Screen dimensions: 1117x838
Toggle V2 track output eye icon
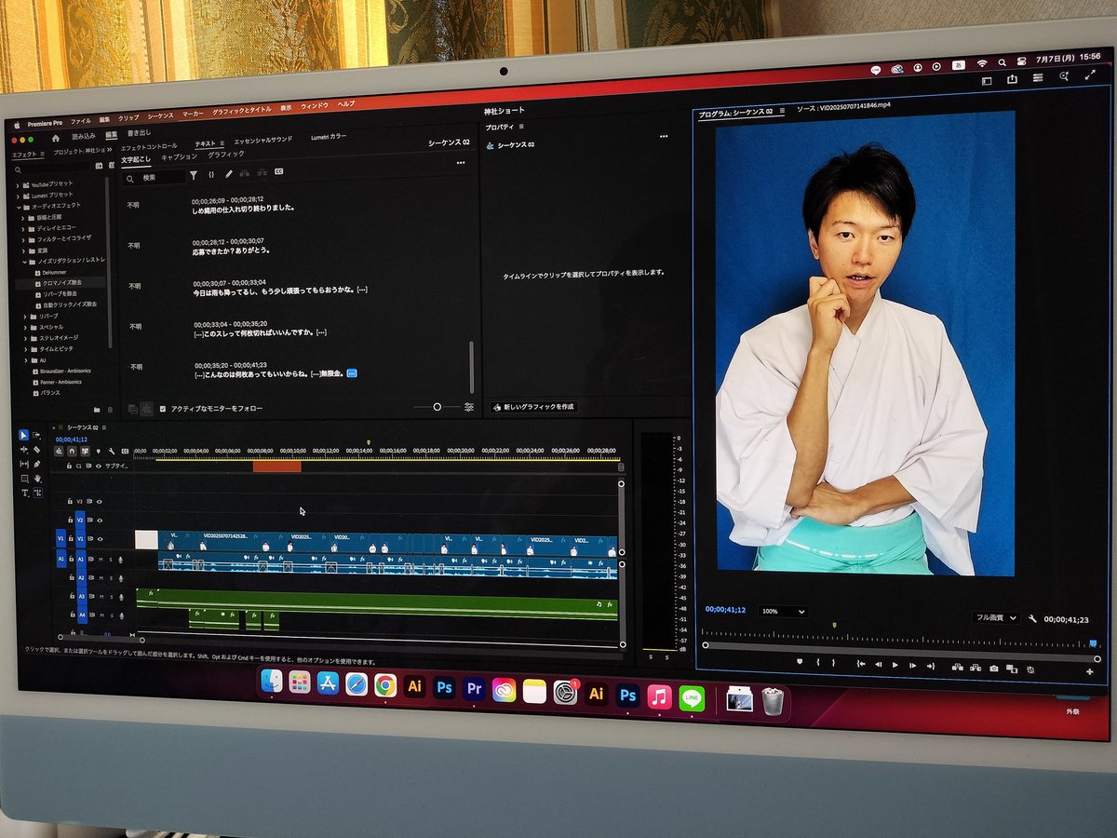click(x=100, y=520)
